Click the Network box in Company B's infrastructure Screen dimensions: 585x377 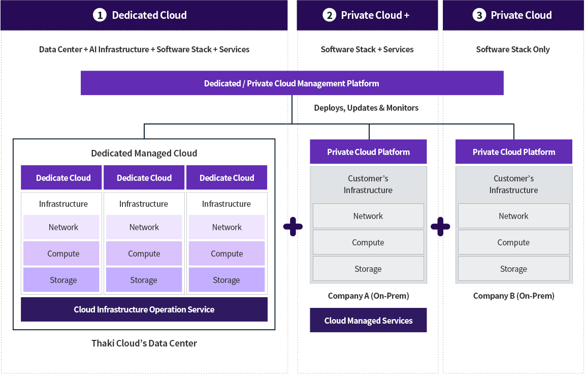[x=513, y=216]
